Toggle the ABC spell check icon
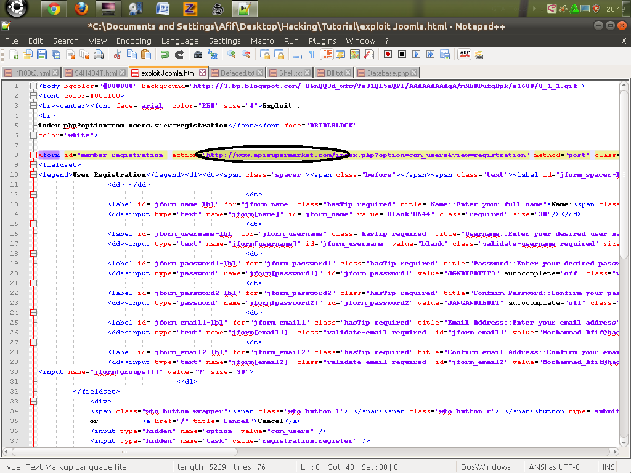 pyautogui.click(x=465, y=54)
